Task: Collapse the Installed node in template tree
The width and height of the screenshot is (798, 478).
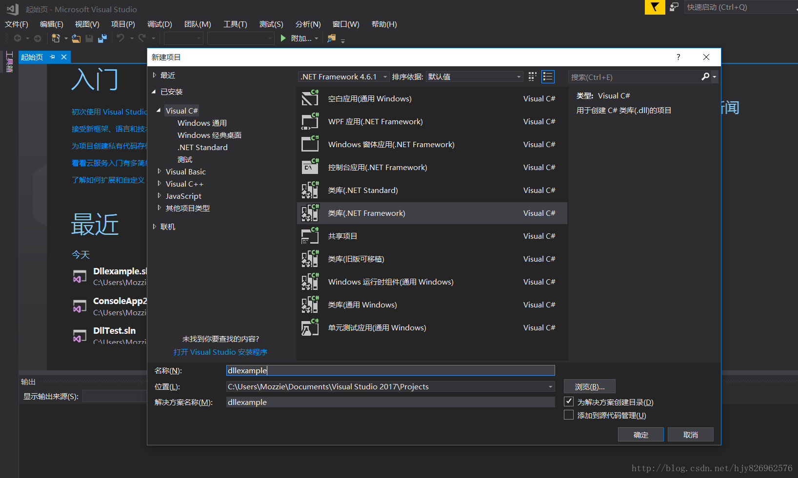Action: coord(154,92)
